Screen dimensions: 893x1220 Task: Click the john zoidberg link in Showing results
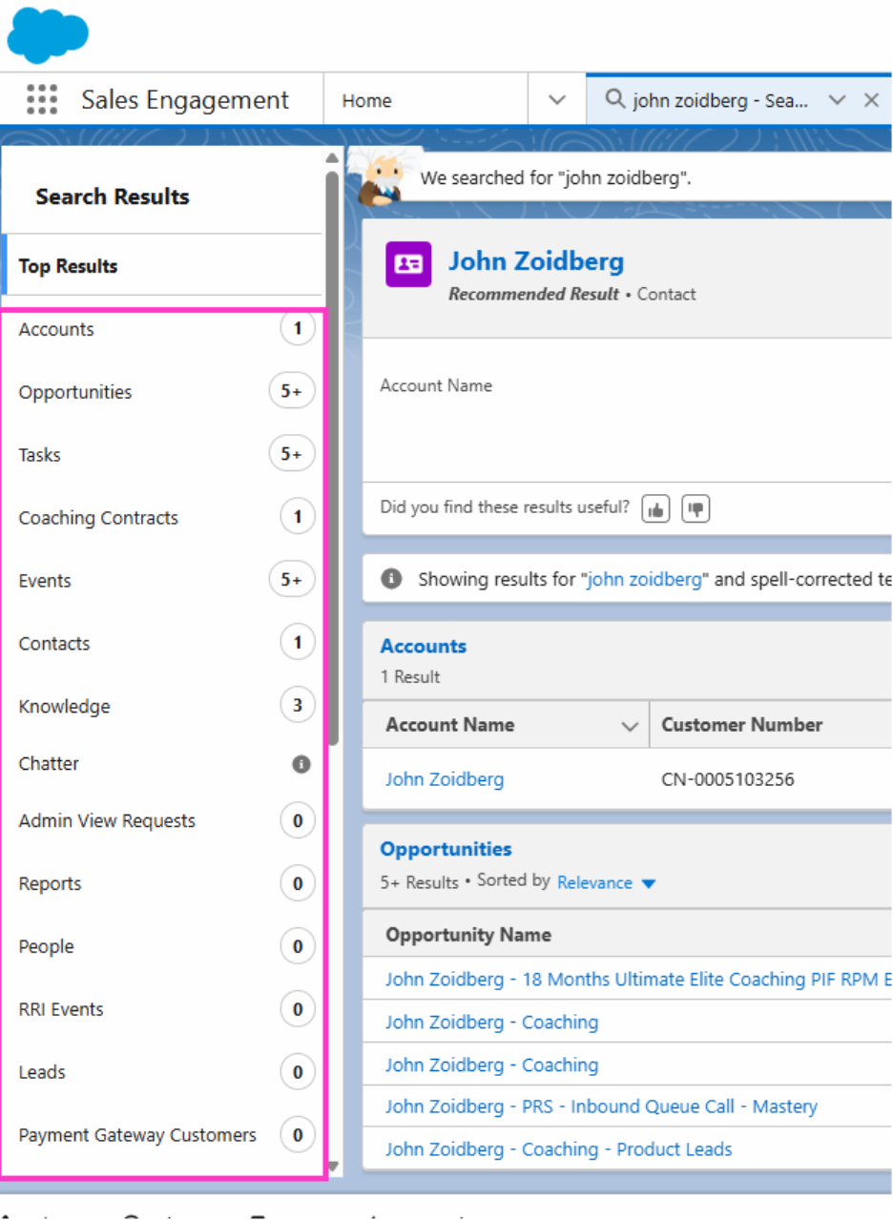point(645,579)
